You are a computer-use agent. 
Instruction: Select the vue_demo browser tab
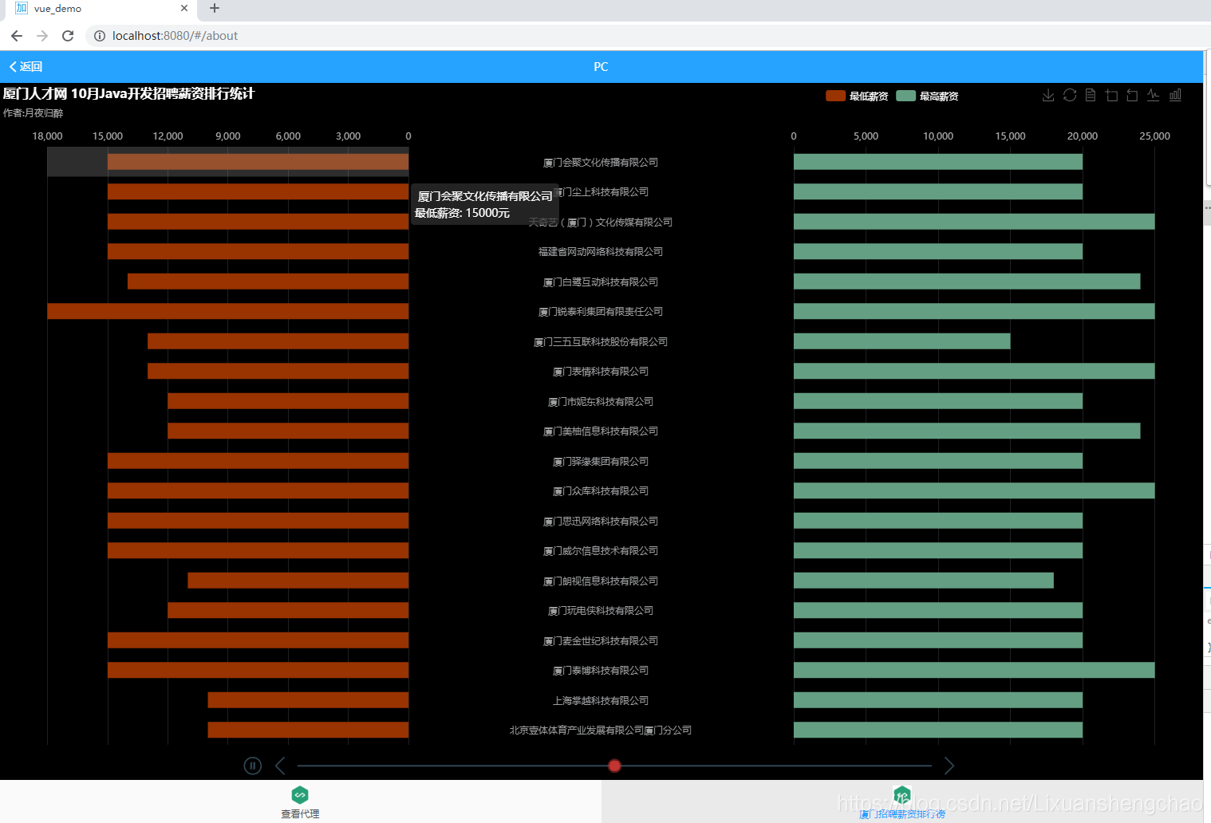click(100, 9)
